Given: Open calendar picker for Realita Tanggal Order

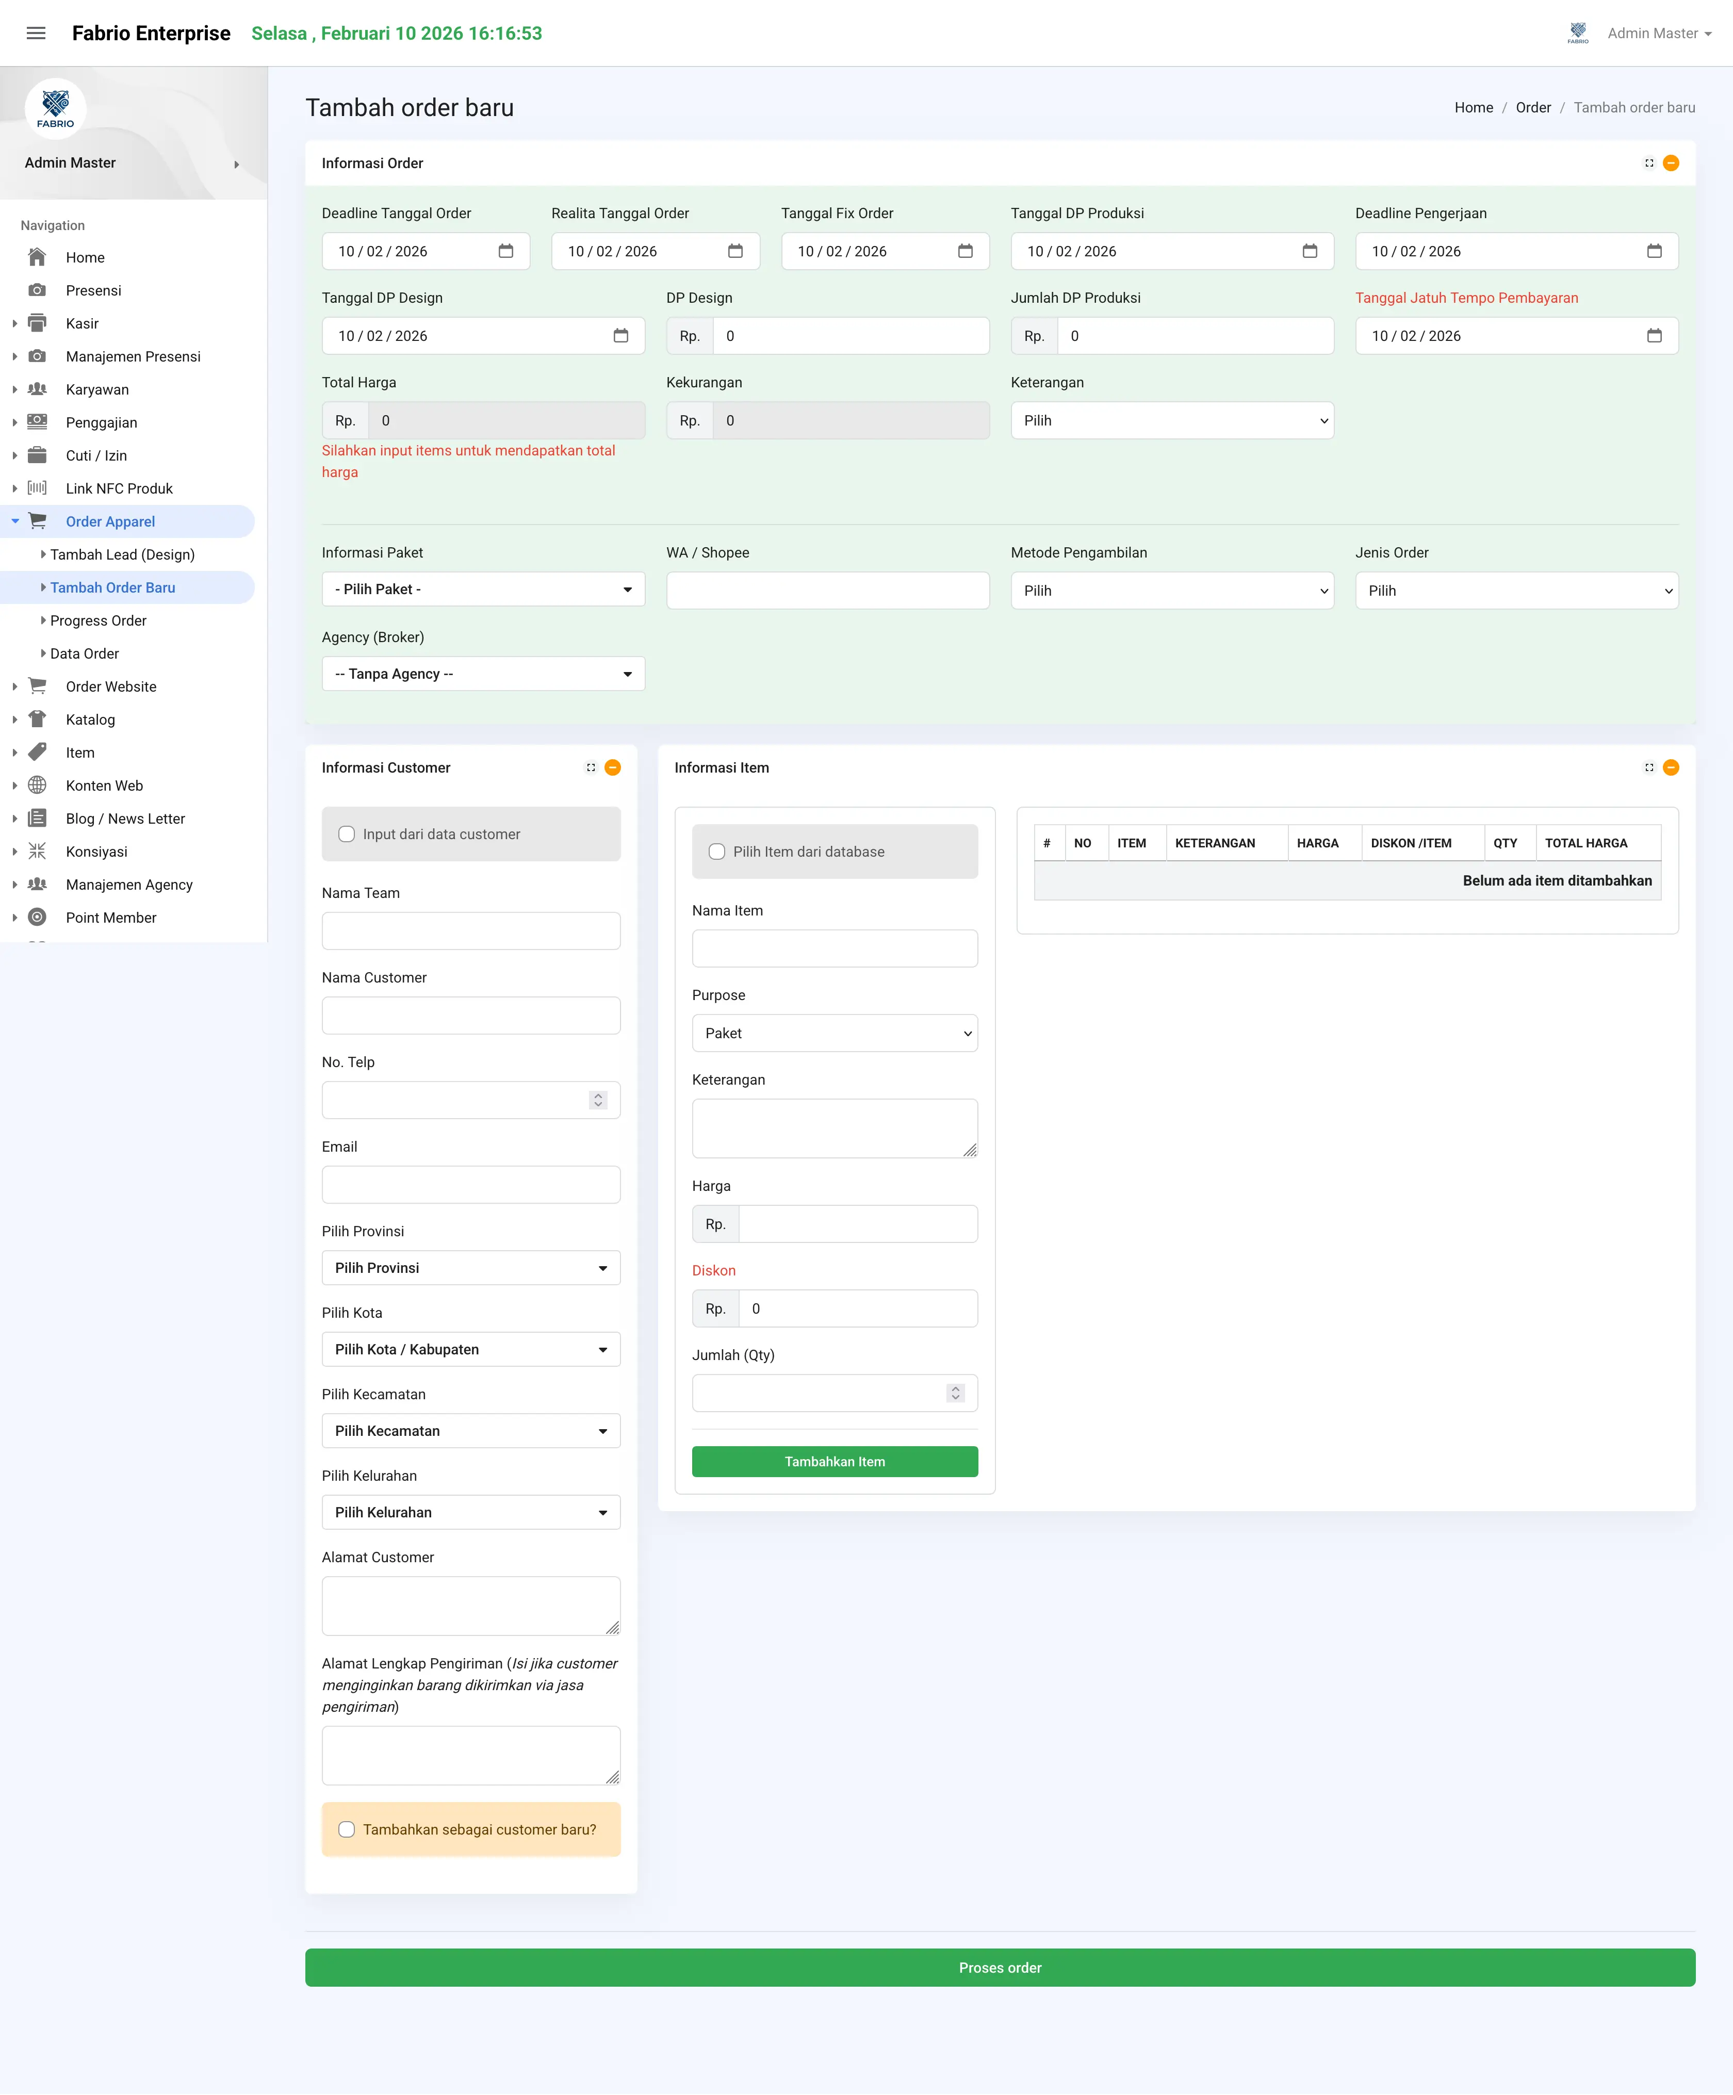Looking at the screenshot, I should click(x=735, y=251).
